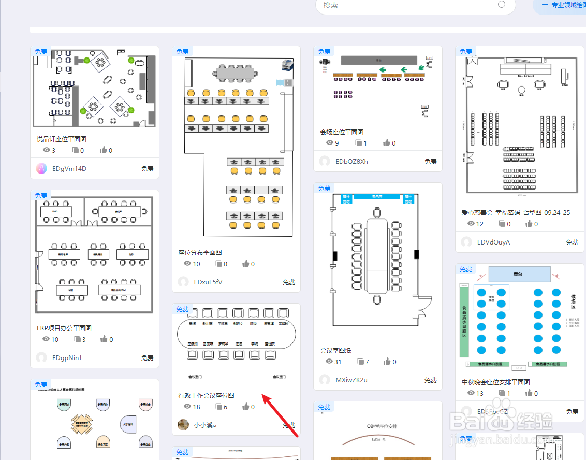
Task: Click the 免费 tag on 悦品轩座位平面图 card
Action: 41,52
